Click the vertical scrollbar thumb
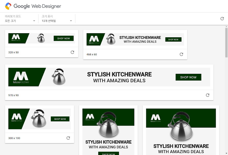 coord(226,43)
